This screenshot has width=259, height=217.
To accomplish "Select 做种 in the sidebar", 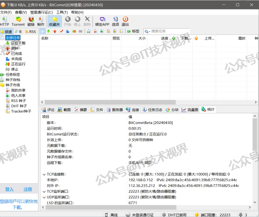I will click(15, 48).
